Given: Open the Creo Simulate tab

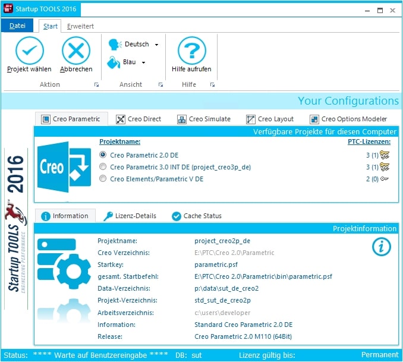Looking at the screenshot, I should 204,119.
